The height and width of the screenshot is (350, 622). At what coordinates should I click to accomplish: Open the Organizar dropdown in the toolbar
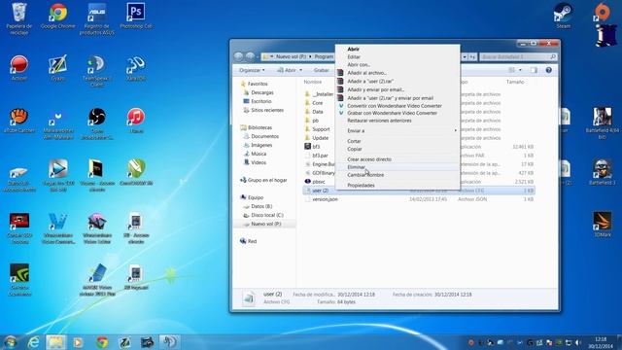[252, 70]
